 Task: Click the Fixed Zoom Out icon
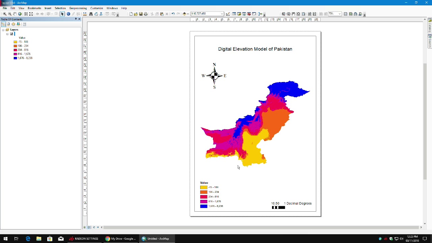(x=31, y=14)
